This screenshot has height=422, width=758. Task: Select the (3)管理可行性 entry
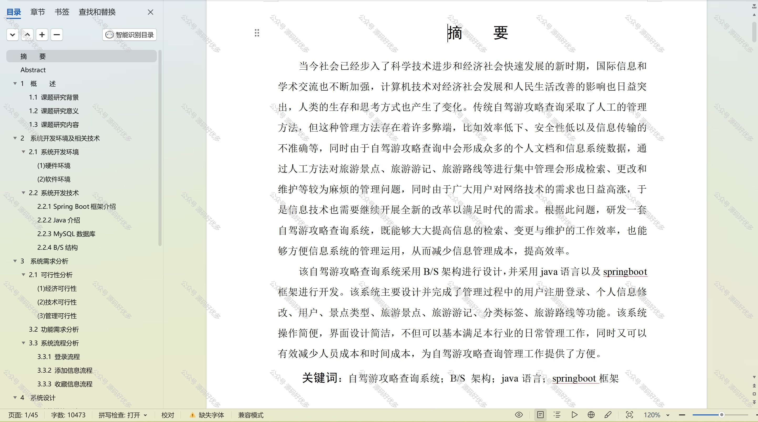click(57, 316)
